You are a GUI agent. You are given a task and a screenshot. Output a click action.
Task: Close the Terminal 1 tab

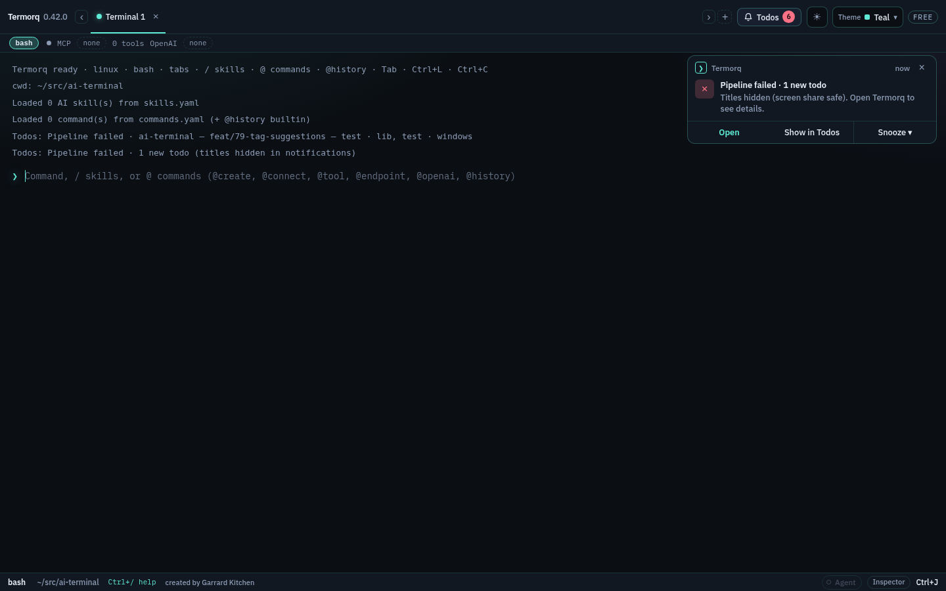coord(156,17)
